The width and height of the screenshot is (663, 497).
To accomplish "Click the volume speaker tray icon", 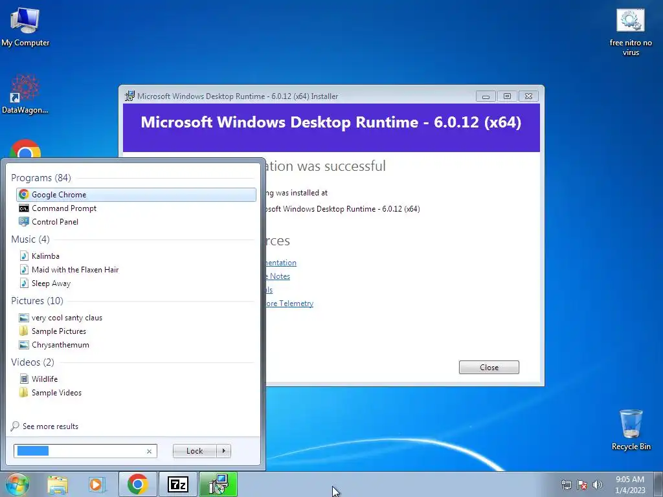I will (598, 485).
